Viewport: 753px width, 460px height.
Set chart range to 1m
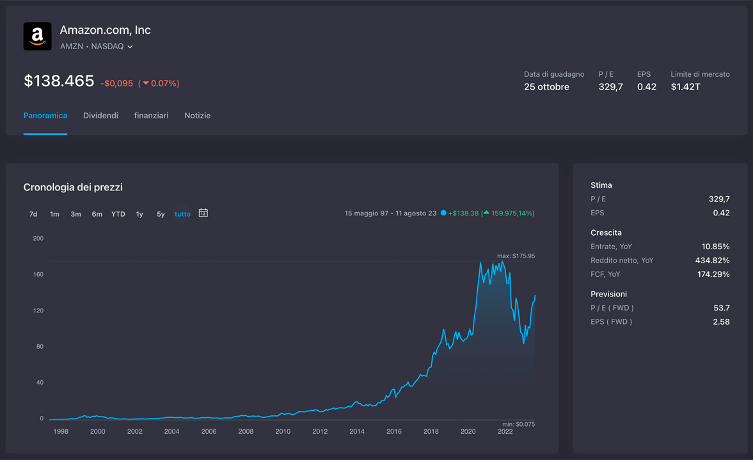coord(54,214)
